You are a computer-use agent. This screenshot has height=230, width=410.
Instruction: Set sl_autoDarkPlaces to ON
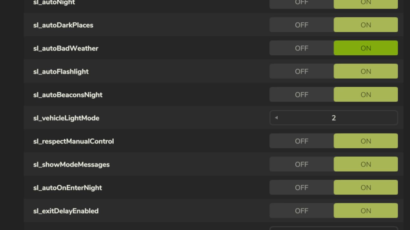(366, 25)
